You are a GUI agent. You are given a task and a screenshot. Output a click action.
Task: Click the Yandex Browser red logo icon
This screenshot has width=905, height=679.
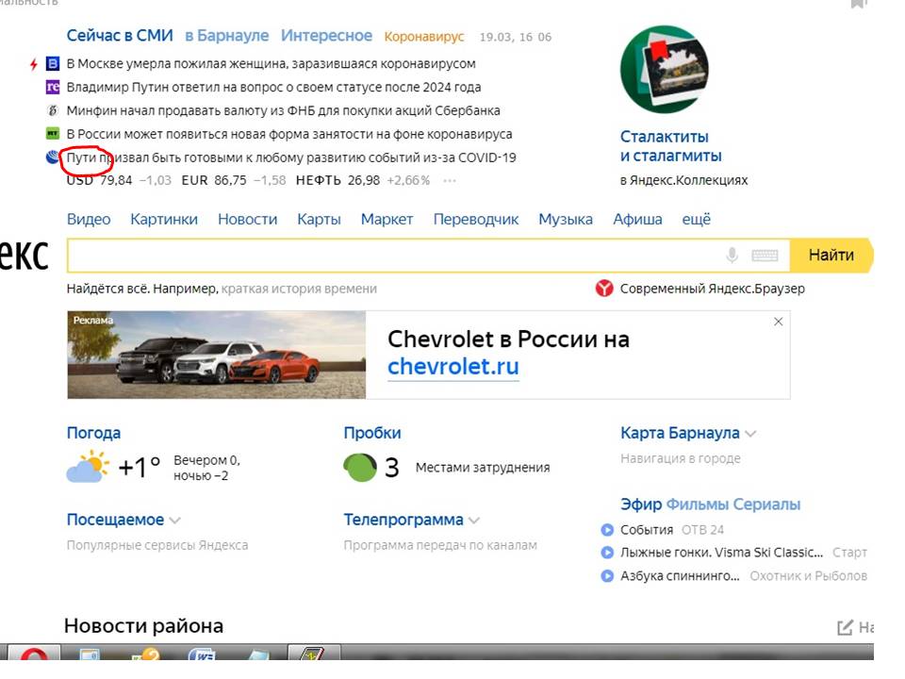click(x=604, y=289)
